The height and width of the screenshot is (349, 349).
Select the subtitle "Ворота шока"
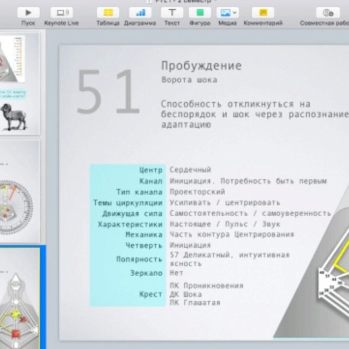pyautogui.click(x=189, y=80)
